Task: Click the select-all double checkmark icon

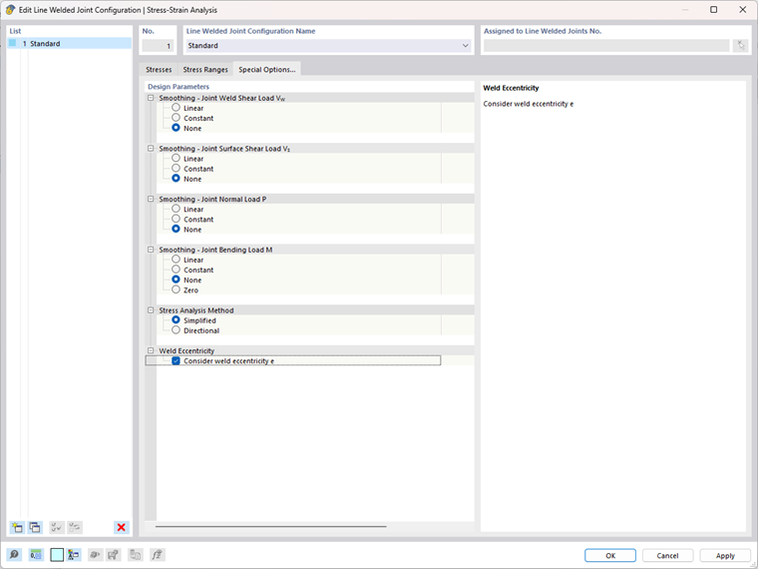Action: (x=57, y=527)
